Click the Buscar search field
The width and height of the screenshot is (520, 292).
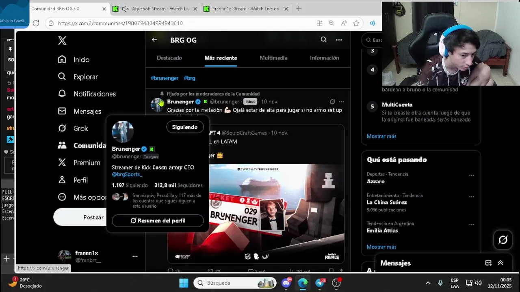point(372,40)
